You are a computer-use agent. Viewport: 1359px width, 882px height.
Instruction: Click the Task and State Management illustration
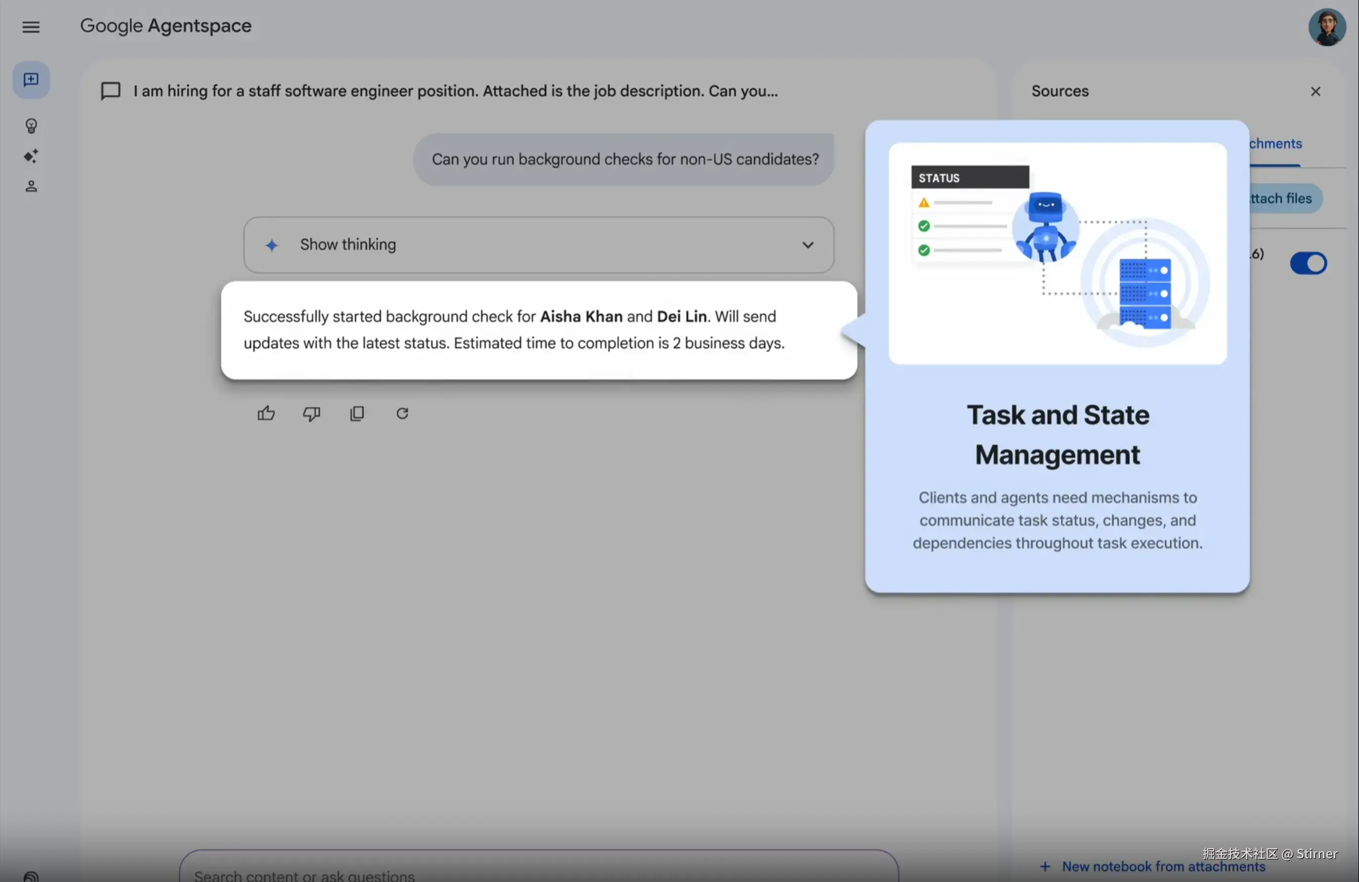click(1057, 253)
